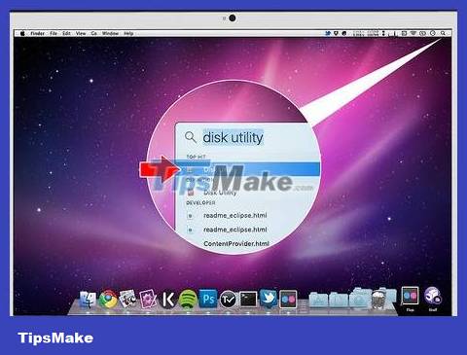Open the first folder stack in Dock
467x355 pixels.
[x=318, y=299]
